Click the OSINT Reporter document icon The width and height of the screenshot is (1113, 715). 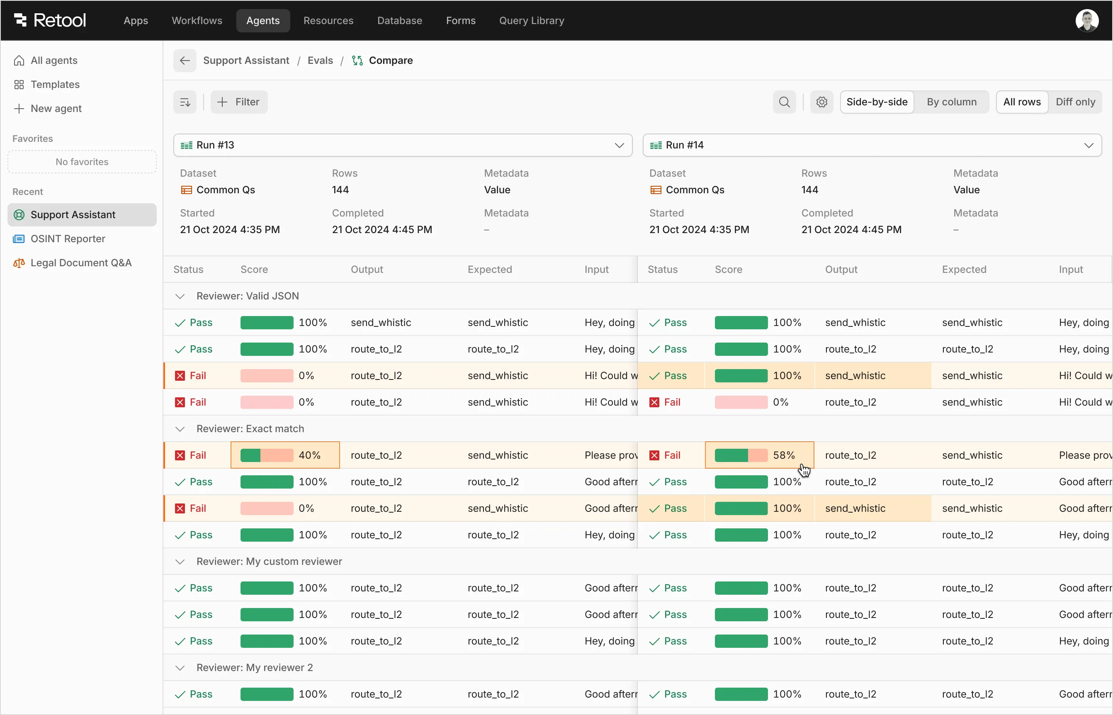(x=19, y=238)
